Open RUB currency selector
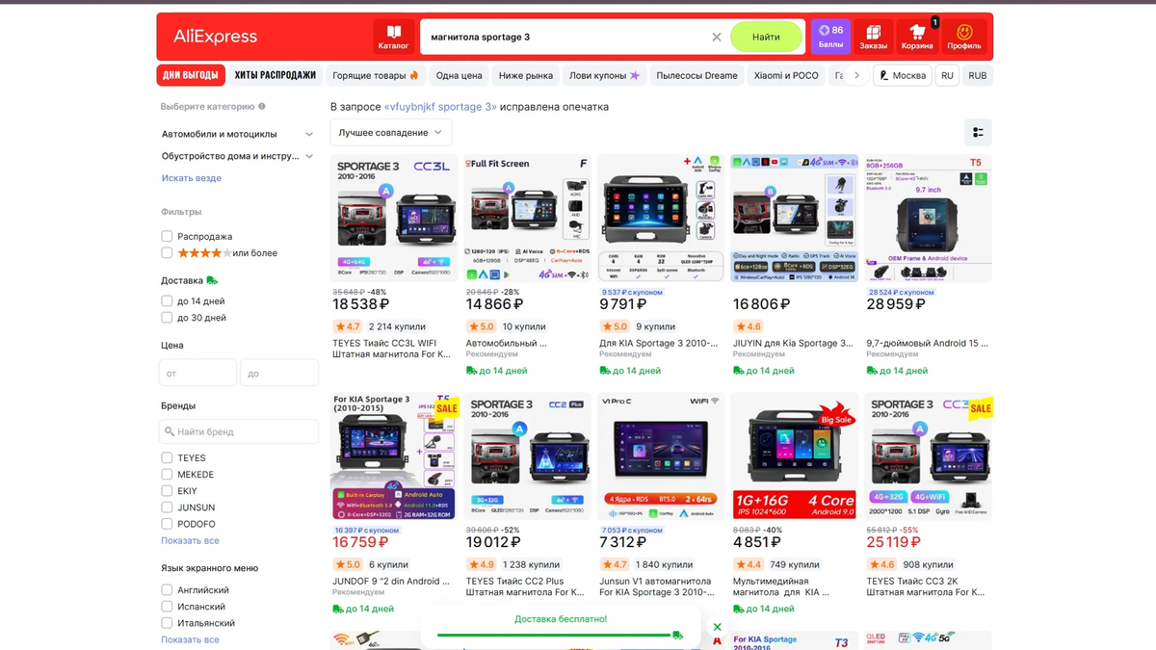Viewport: 1156px width, 650px height. point(978,75)
